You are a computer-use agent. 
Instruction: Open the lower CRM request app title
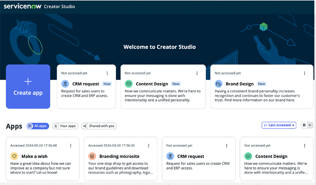[191, 156]
